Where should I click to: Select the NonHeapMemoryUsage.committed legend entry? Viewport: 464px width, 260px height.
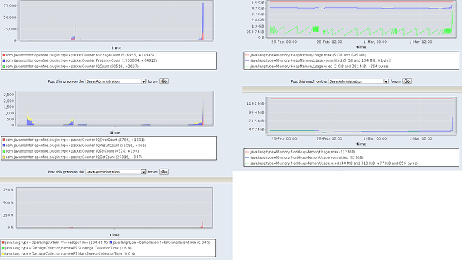(304, 157)
